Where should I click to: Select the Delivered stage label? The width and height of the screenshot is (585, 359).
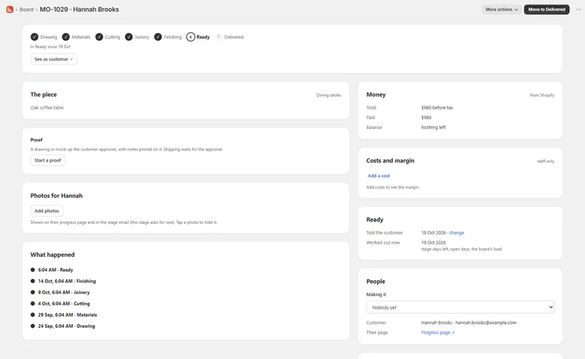tap(234, 37)
